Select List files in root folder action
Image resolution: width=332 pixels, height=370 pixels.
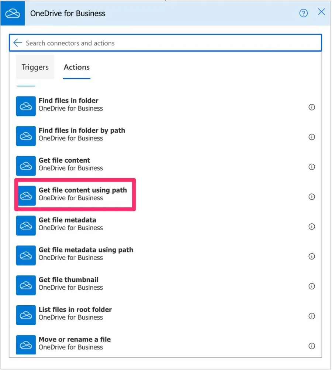point(75,313)
